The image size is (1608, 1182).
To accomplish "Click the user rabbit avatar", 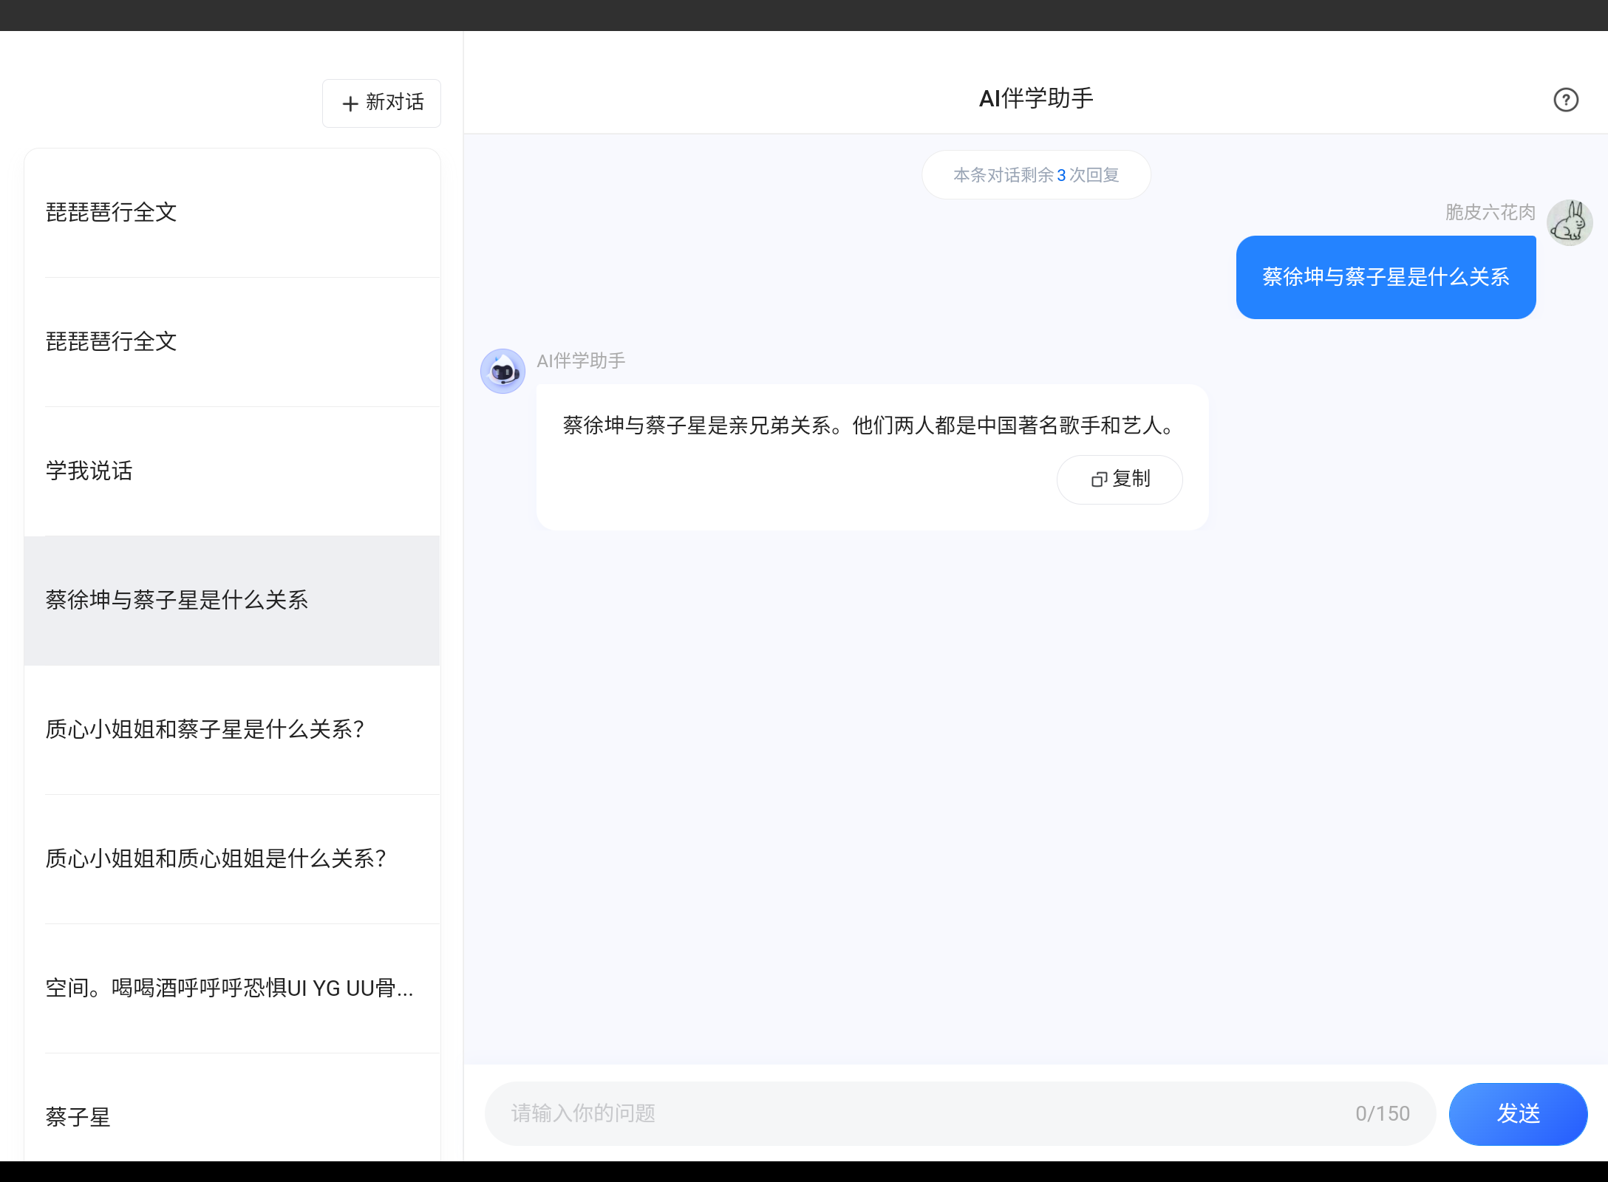I will coord(1569,222).
